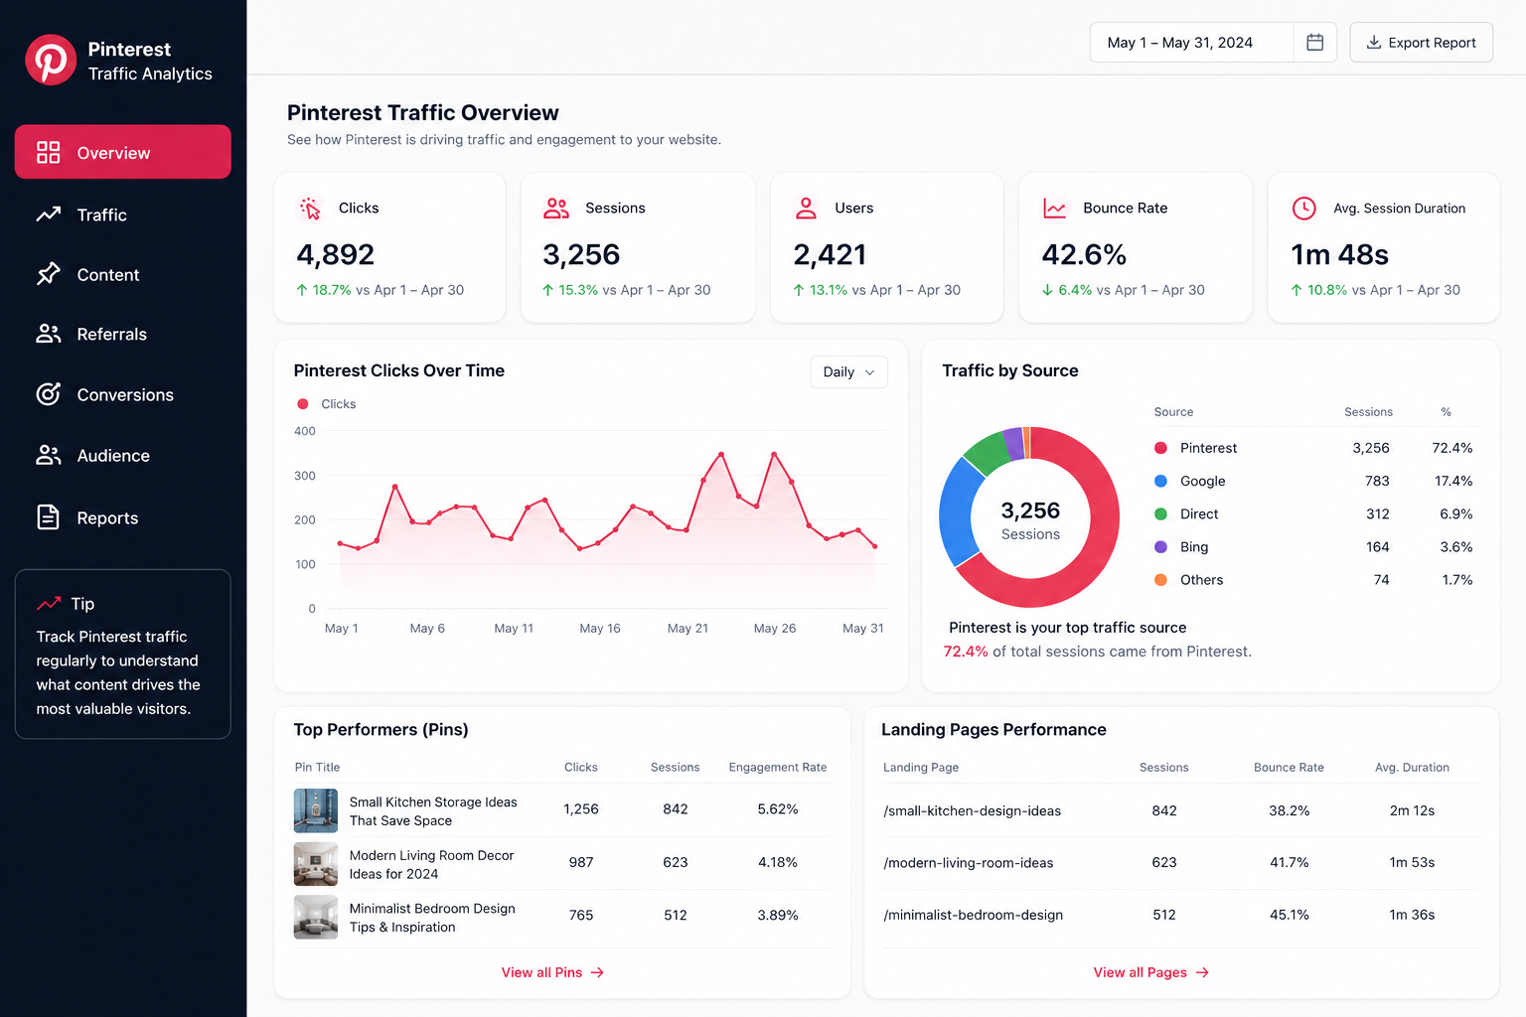Click the Overview grid icon
This screenshot has width=1526, height=1017.
(49, 152)
